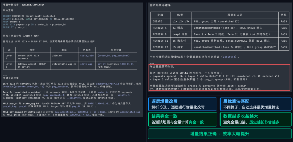
Task: Click the "增量结果正确 · 效率大幅提升" banner
Action: pyautogui.click(x=220, y=134)
